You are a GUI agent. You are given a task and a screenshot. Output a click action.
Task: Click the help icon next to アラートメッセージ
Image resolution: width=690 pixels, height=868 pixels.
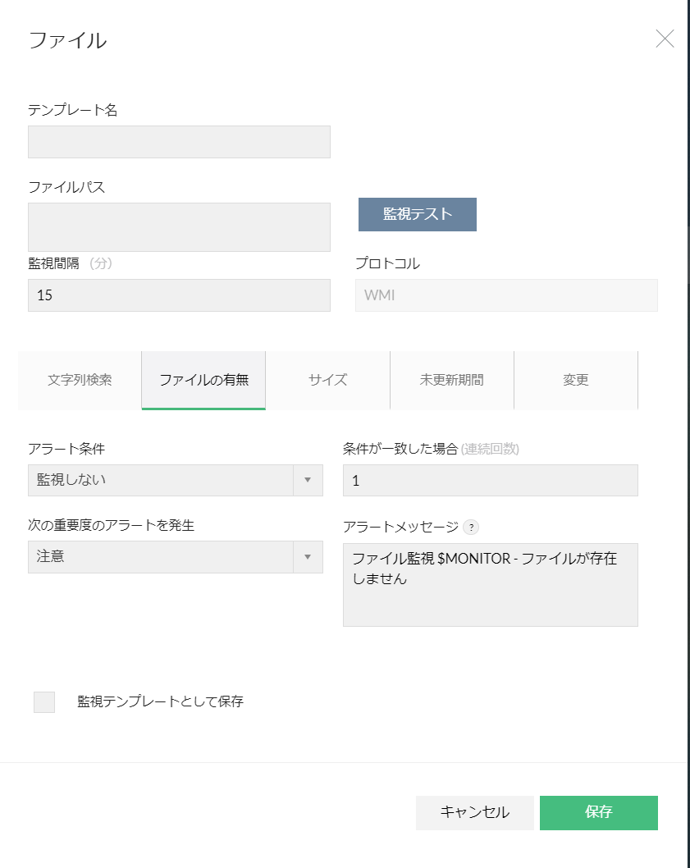click(471, 527)
